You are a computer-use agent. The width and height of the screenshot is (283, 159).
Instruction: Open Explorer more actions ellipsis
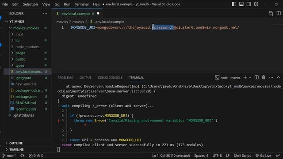pos(45,13)
